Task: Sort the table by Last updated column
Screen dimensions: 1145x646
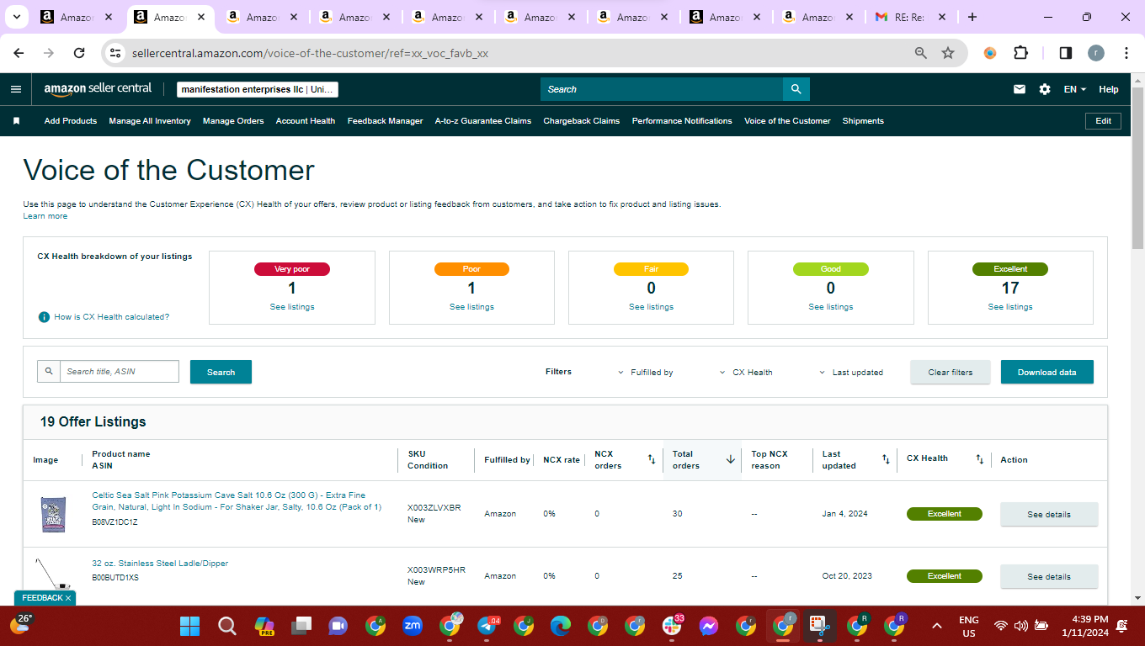Action: [886, 459]
